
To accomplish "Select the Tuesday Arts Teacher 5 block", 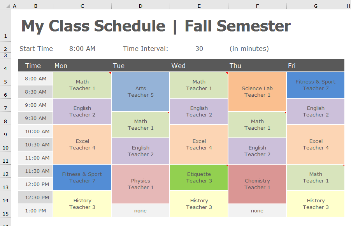I will point(140,92).
